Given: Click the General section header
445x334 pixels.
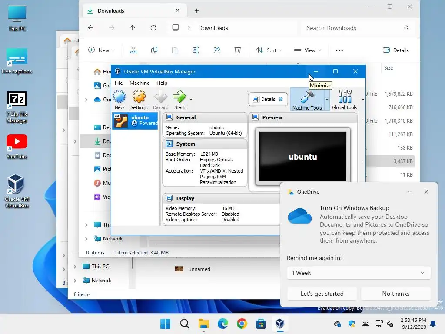Looking at the screenshot, I should [205, 117].
